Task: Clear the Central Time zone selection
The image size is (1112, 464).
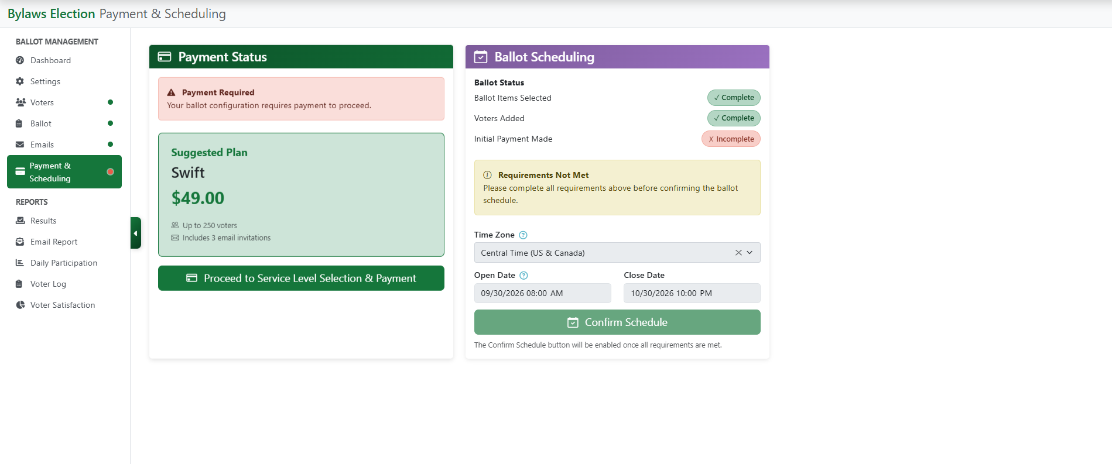Action: pos(738,253)
